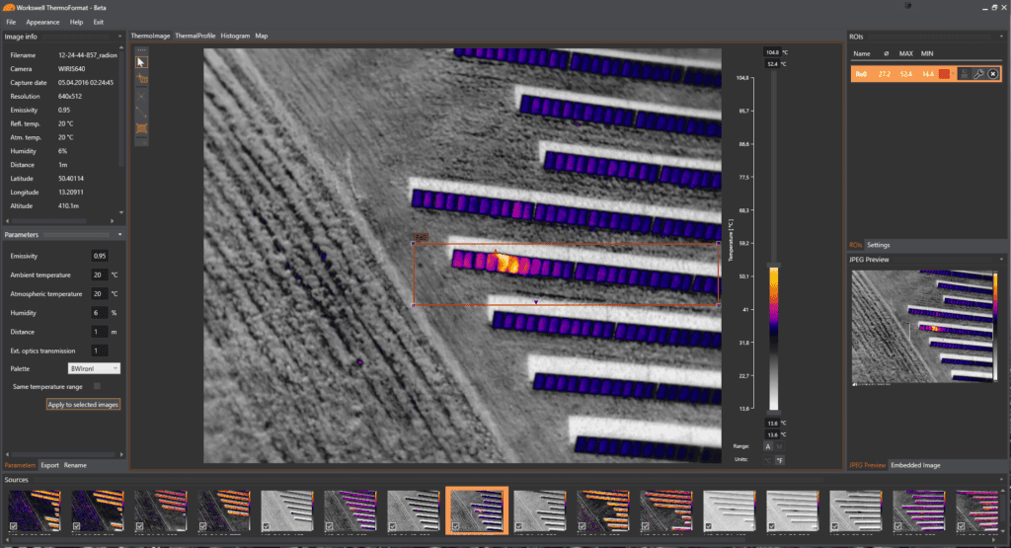The image size is (1011, 548).
Task: Open Roi0 settings with the wrench icon
Action: point(978,74)
